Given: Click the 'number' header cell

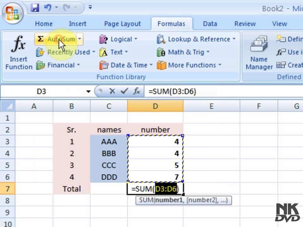Looking at the screenshot, I should [155, 130].
